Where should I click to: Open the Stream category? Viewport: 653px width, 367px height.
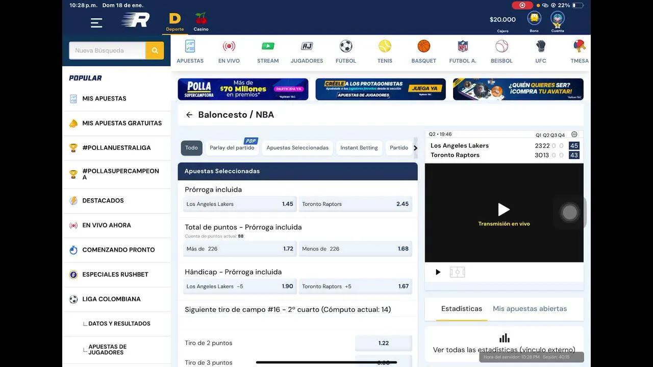click(268, 51)
